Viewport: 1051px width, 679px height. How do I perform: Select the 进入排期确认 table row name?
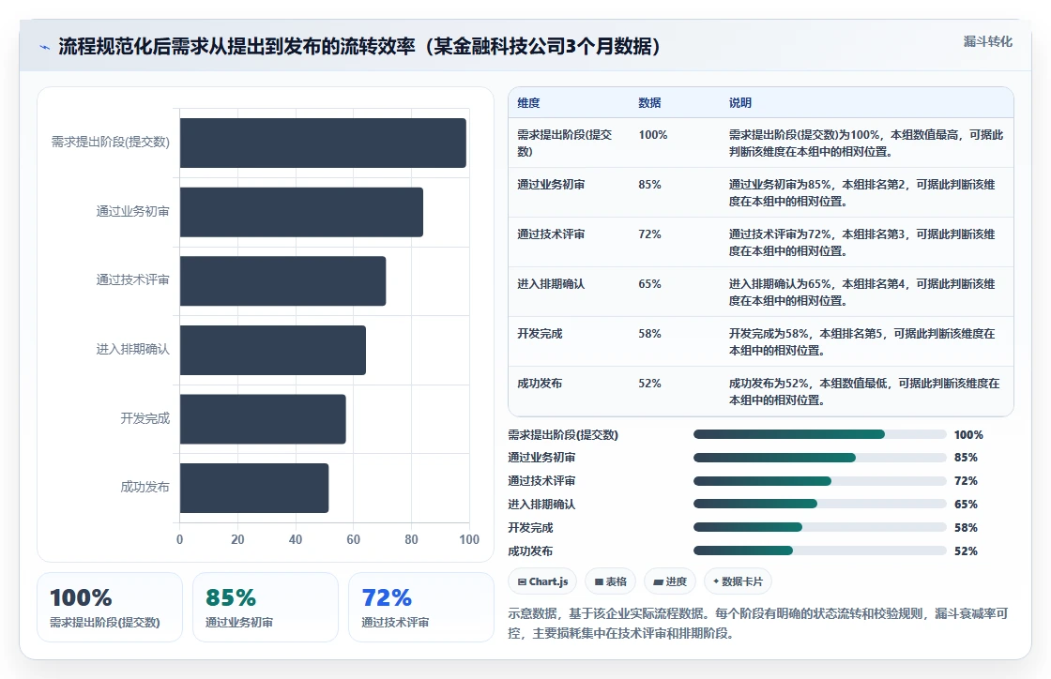pyautogui.click(x=551, y=284)
